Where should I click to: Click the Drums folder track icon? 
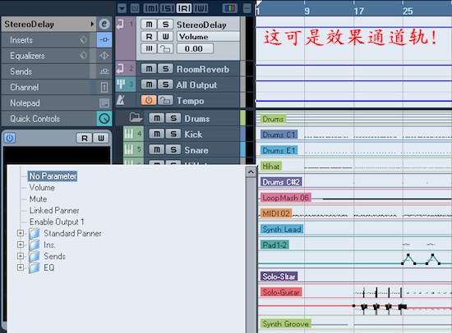136,117
